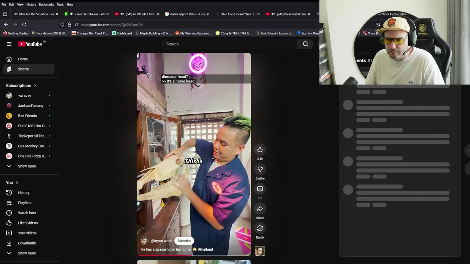Dislike the short with thumbs down
The height and width of the screenshot is (264, 470).
[260, 169]
